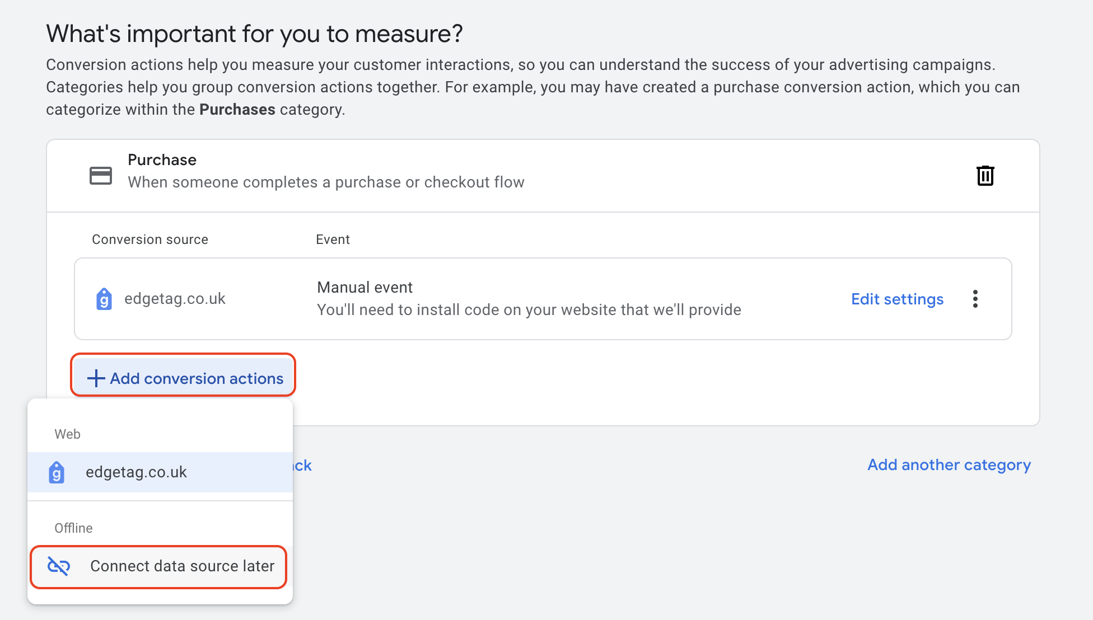Select edgetag.co.uk from the Web menu
Viewport: 1093px width, 620px height.
[x=136, y=472]
